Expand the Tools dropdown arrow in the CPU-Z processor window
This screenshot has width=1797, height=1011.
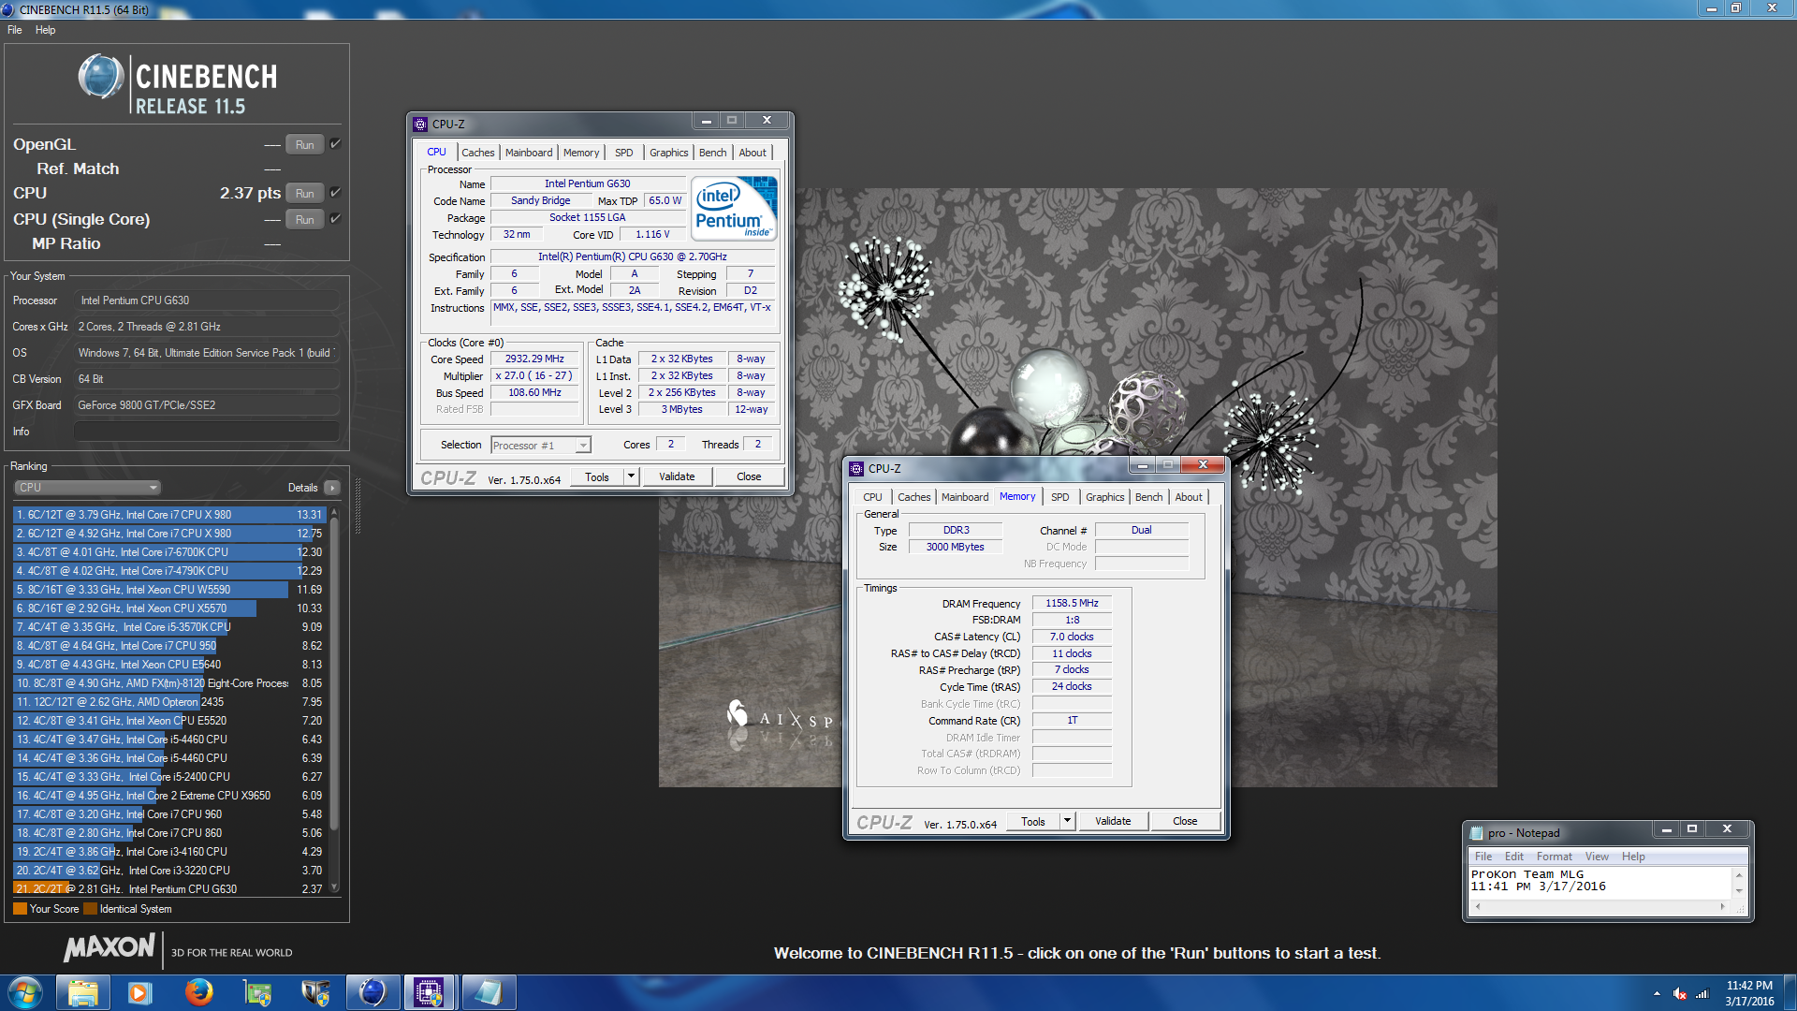[x=631, y=476]
